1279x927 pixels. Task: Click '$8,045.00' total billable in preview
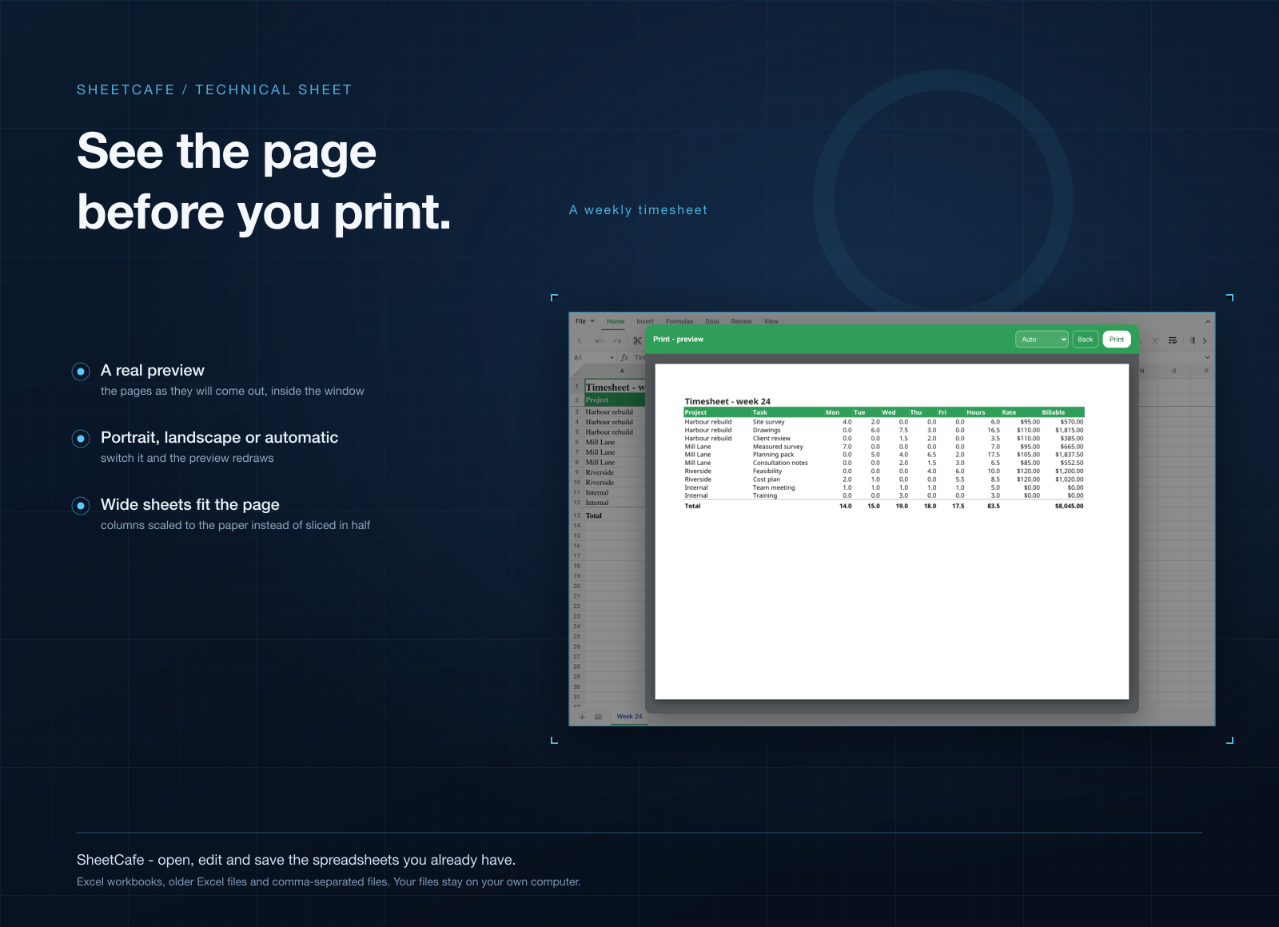click(x=1069, y=506)
